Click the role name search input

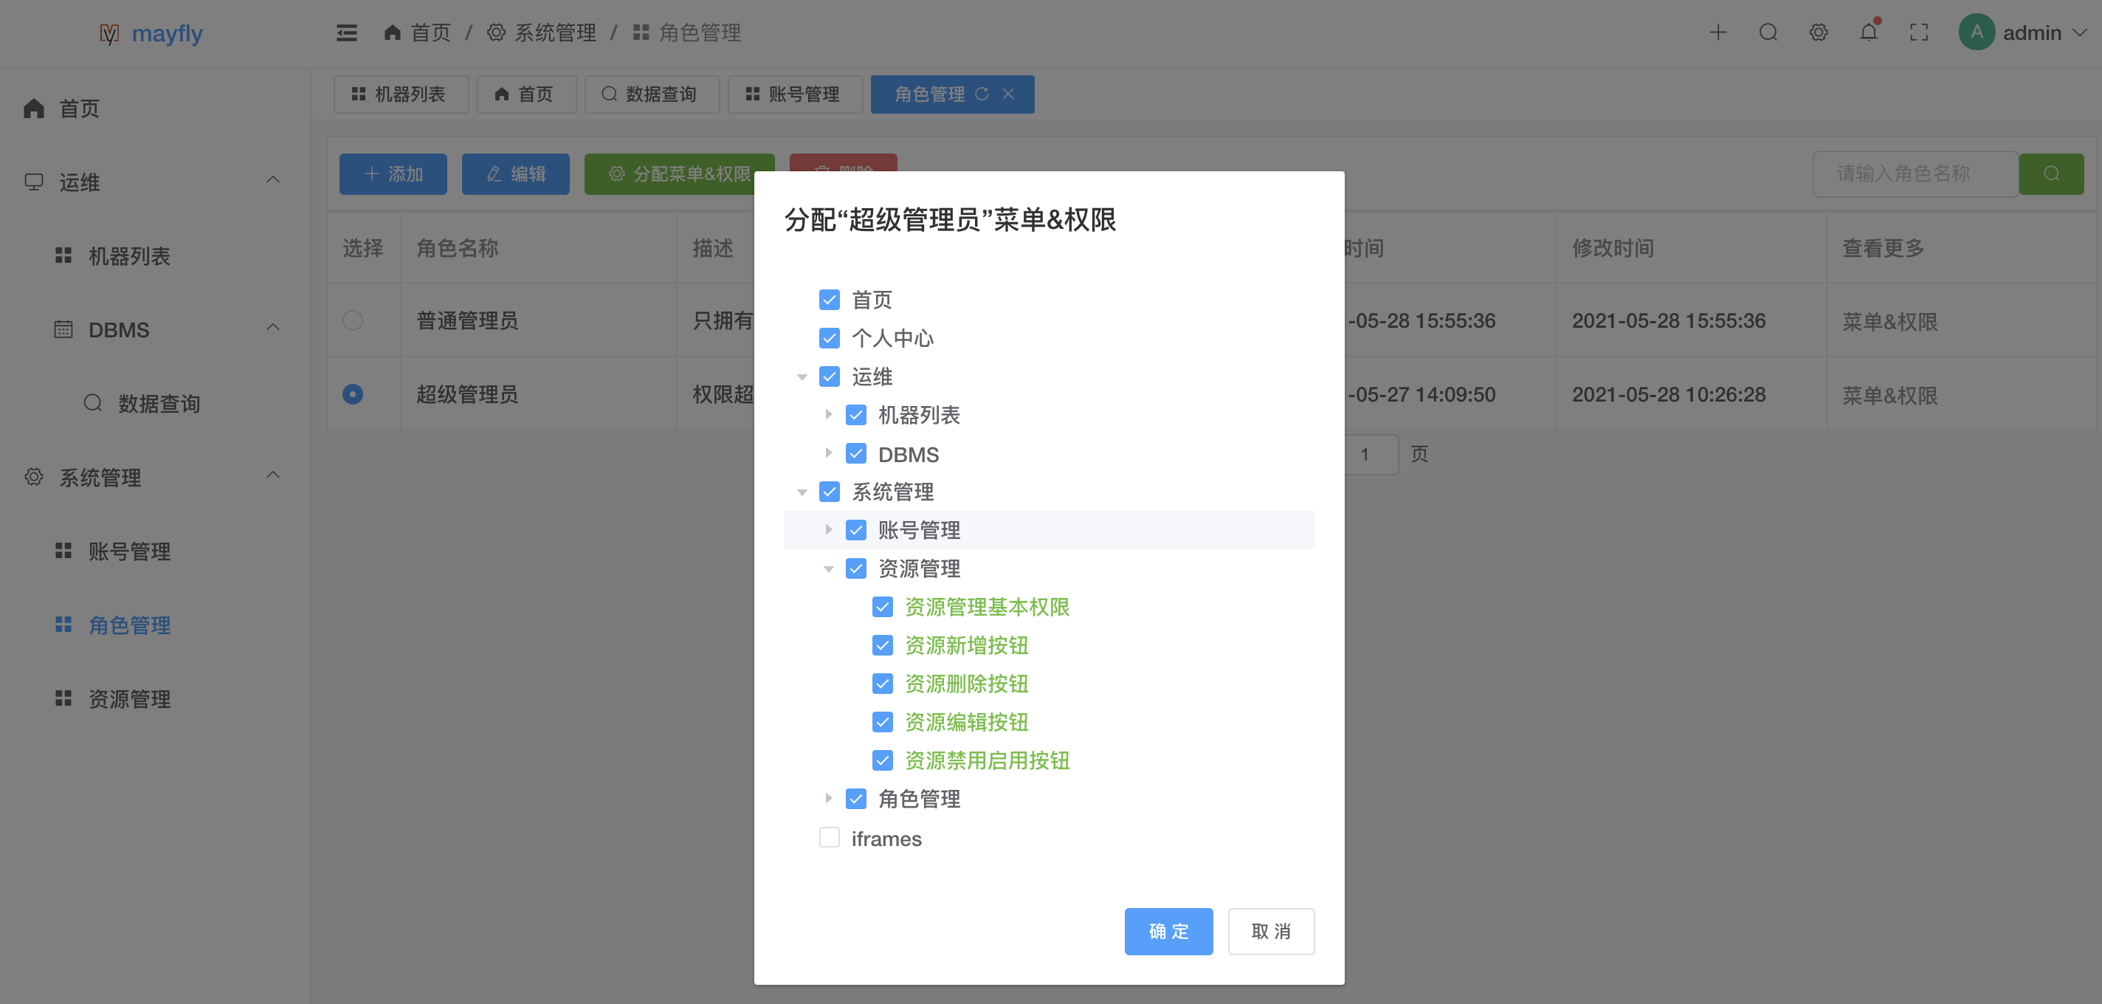(1914, 174)
